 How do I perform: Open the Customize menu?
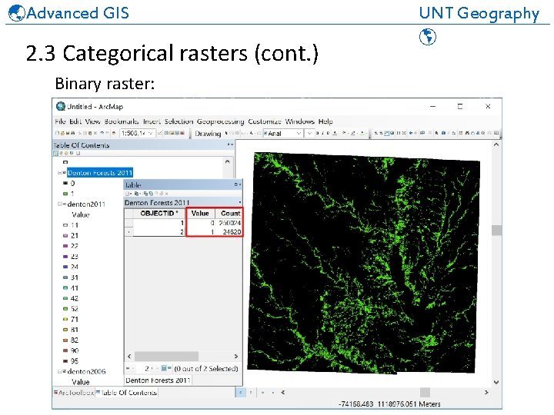(265, 121)
